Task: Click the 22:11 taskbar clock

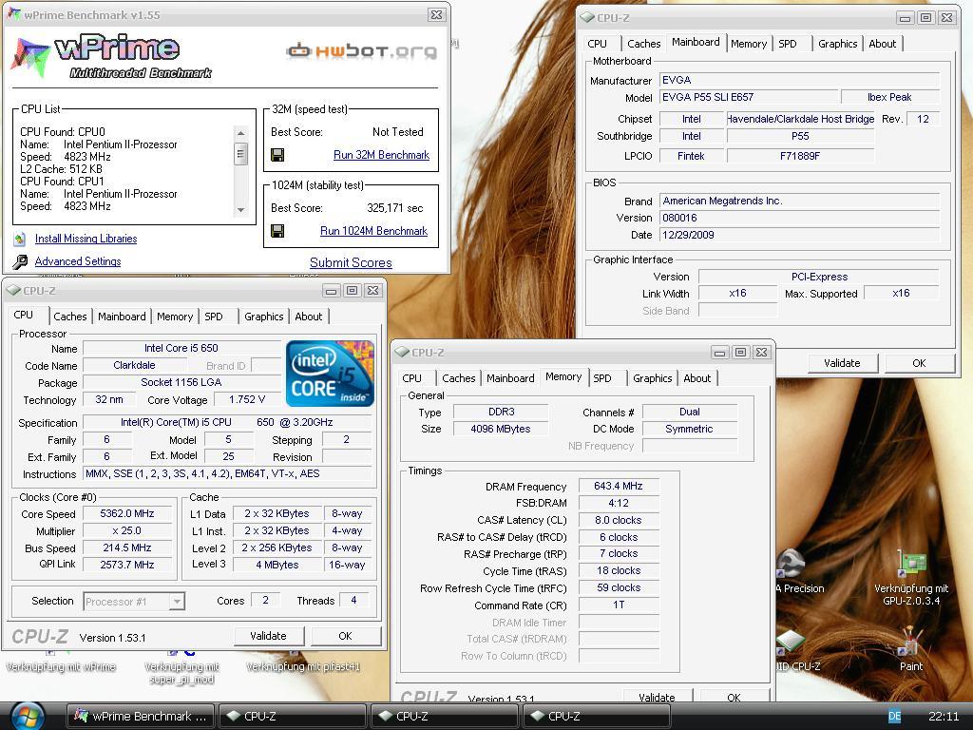Action: (x=944, y=717)
